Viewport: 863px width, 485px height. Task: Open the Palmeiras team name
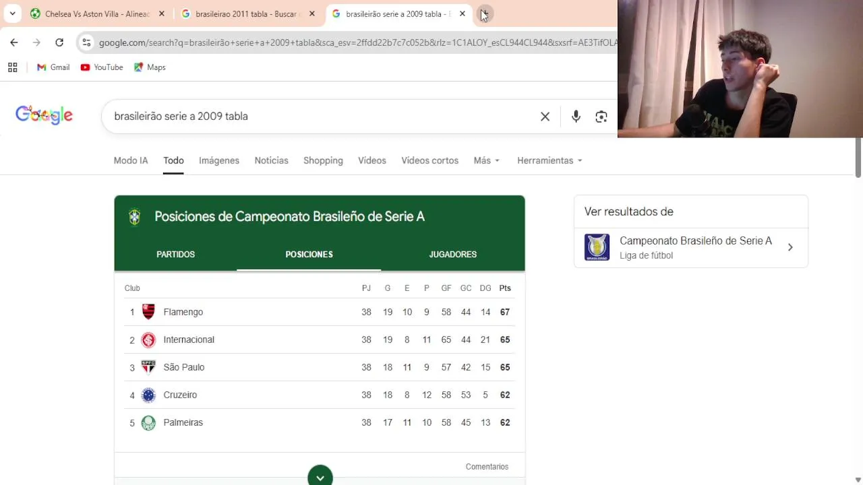[x=183, y=422]
